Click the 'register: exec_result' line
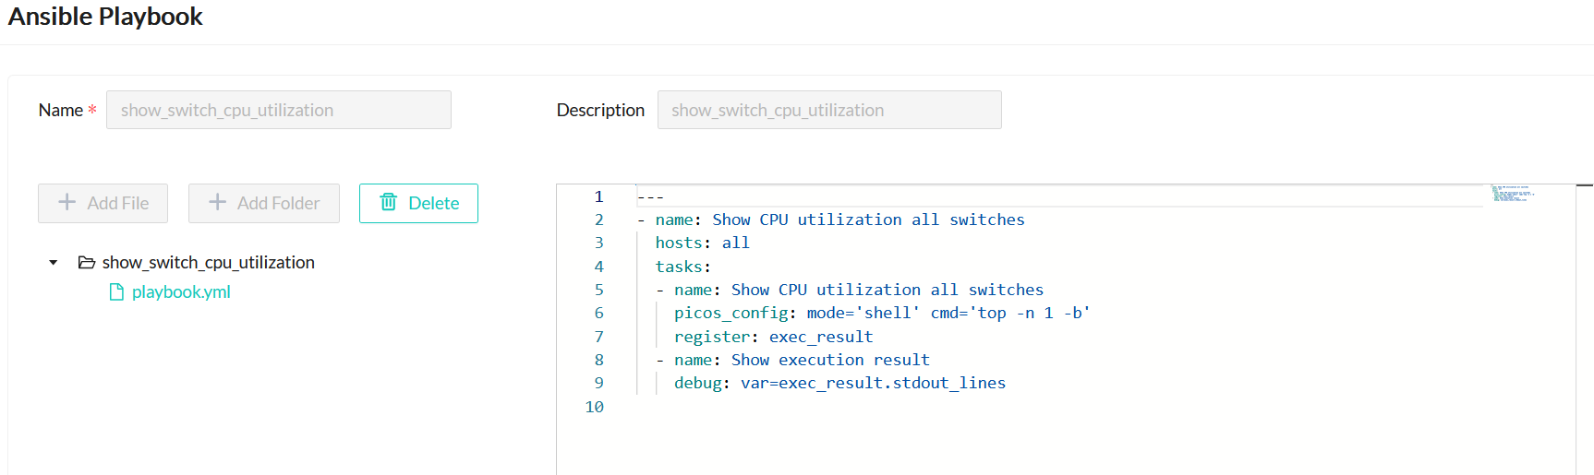 pyautogui.click(x=773, y=337)
